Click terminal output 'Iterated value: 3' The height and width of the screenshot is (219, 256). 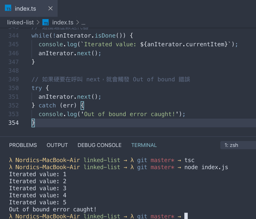click(38, 188)
